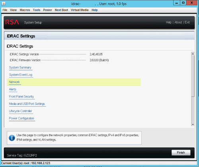
Task: Open the System Summary link
Action: pyautogui.click(x=20, y=67)
